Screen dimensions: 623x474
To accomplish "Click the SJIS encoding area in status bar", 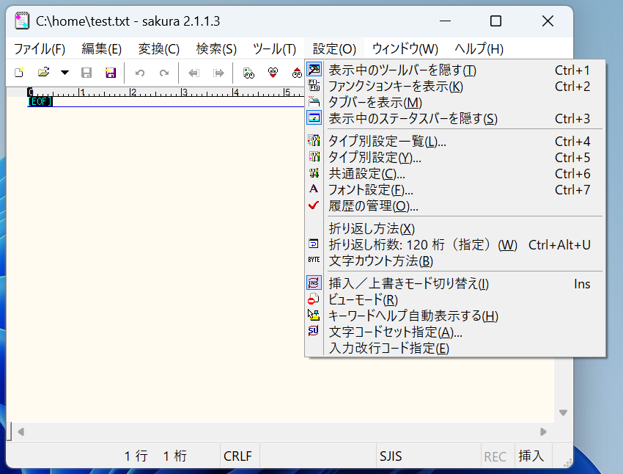I will point(389,456).
